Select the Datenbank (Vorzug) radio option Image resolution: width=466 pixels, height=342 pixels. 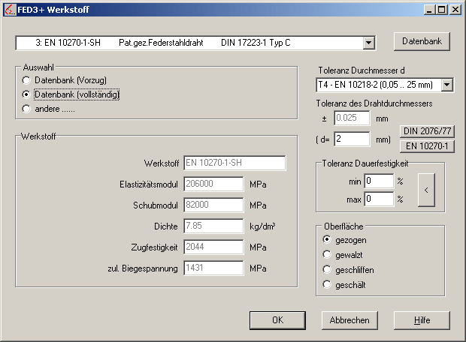(x=27, y=79)
